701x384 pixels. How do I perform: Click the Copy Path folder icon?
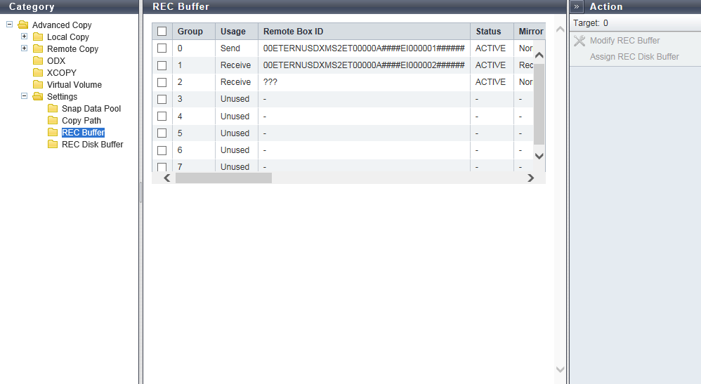click(53, 121)
